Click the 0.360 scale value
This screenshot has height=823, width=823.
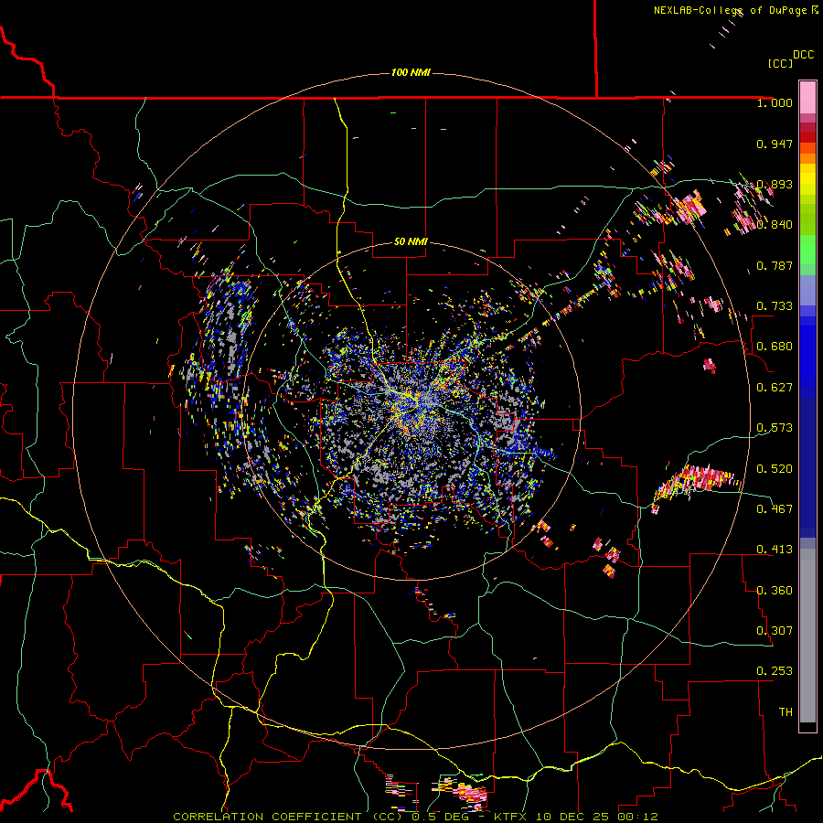point(775,591)
